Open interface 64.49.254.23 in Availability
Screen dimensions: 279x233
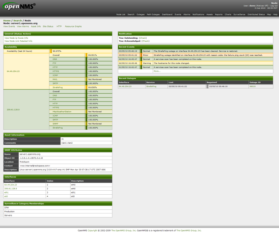point(13,71)
